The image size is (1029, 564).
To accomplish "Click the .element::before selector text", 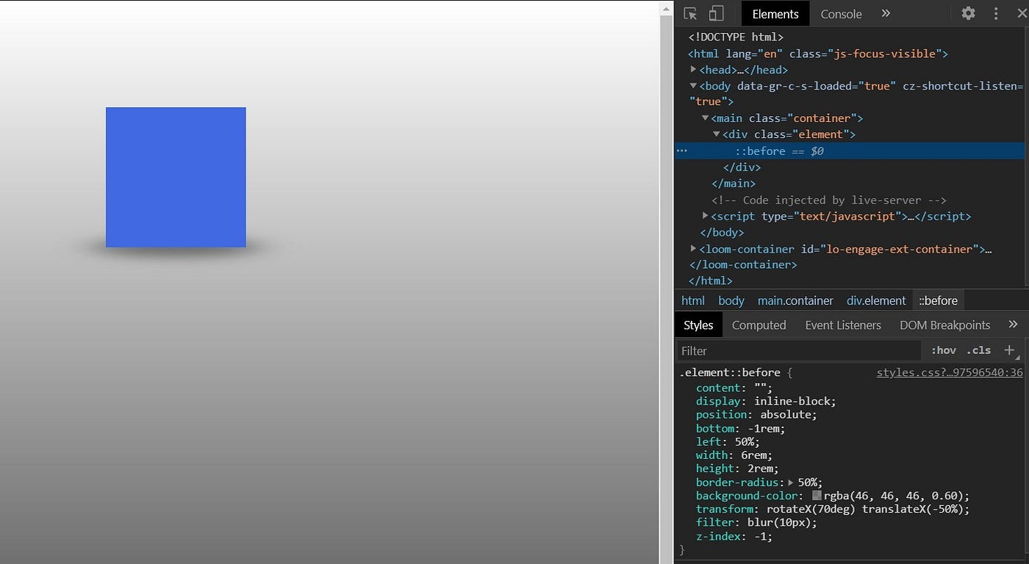I will tap(730, 372).
